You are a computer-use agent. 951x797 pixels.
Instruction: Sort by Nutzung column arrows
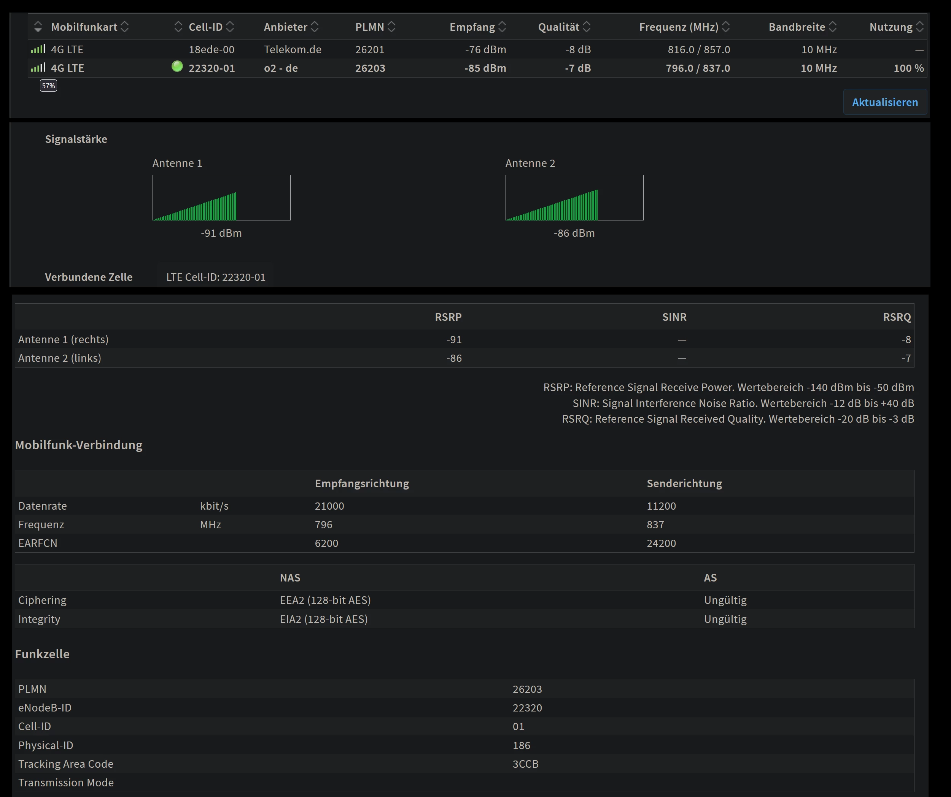(x=919, y=27)
